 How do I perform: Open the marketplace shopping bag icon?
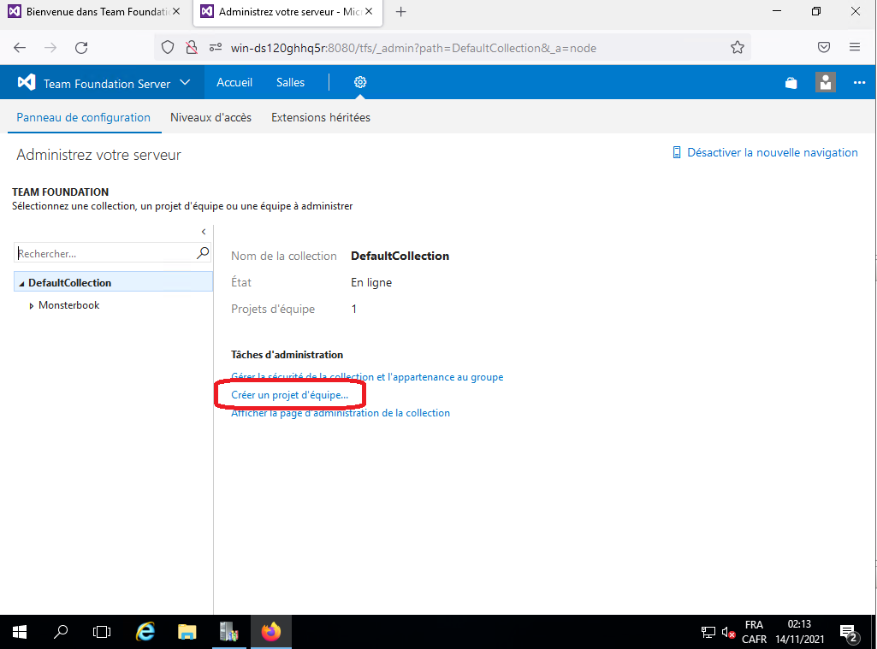coord(791,83)
